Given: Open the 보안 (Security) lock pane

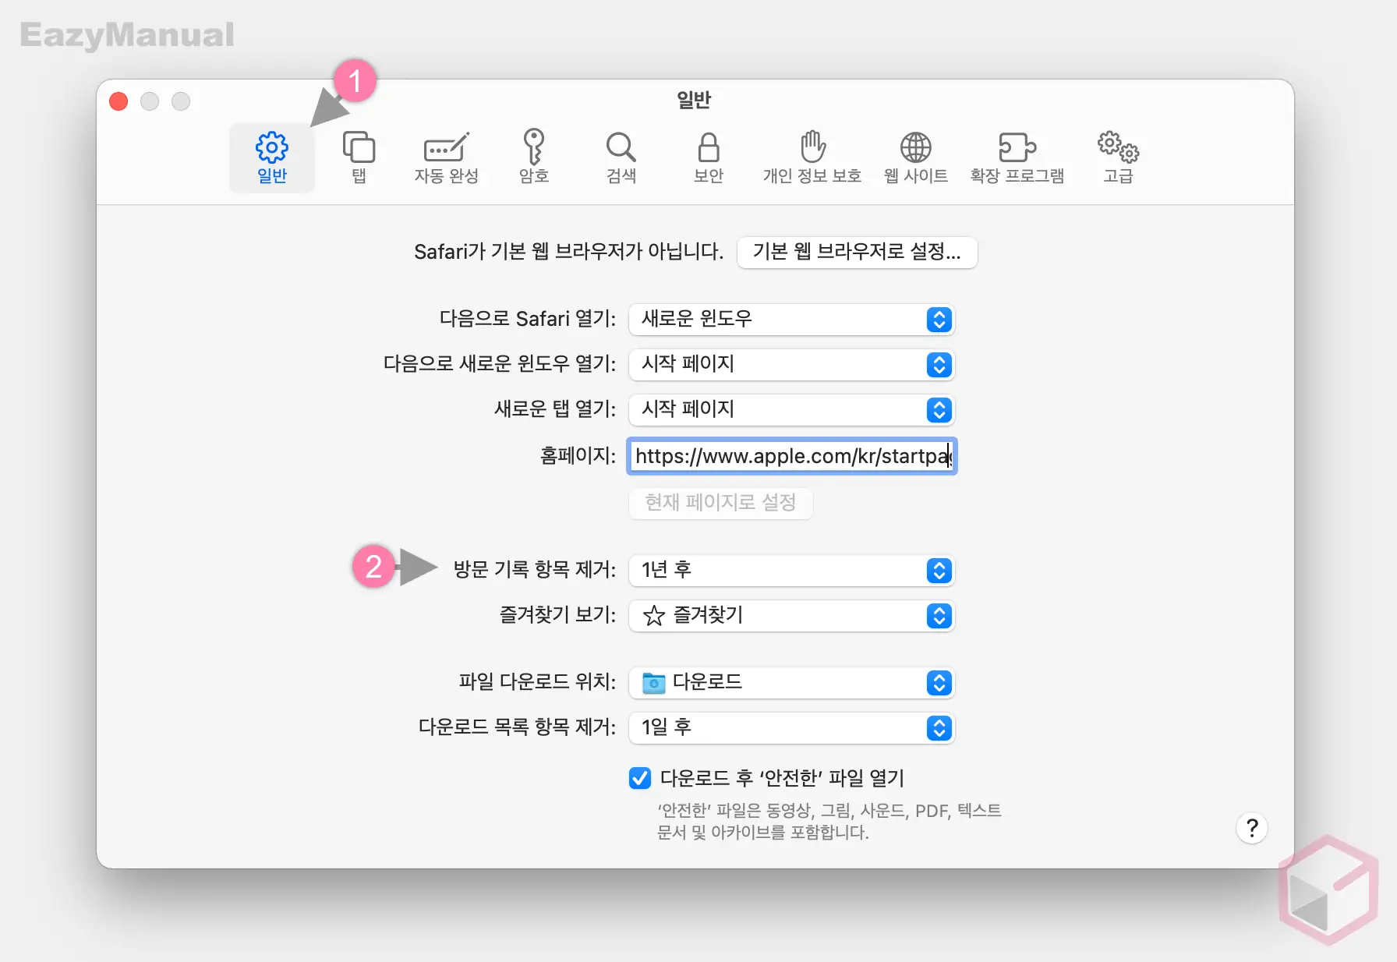Looking at the screenshot, I should tap(709, 157).
